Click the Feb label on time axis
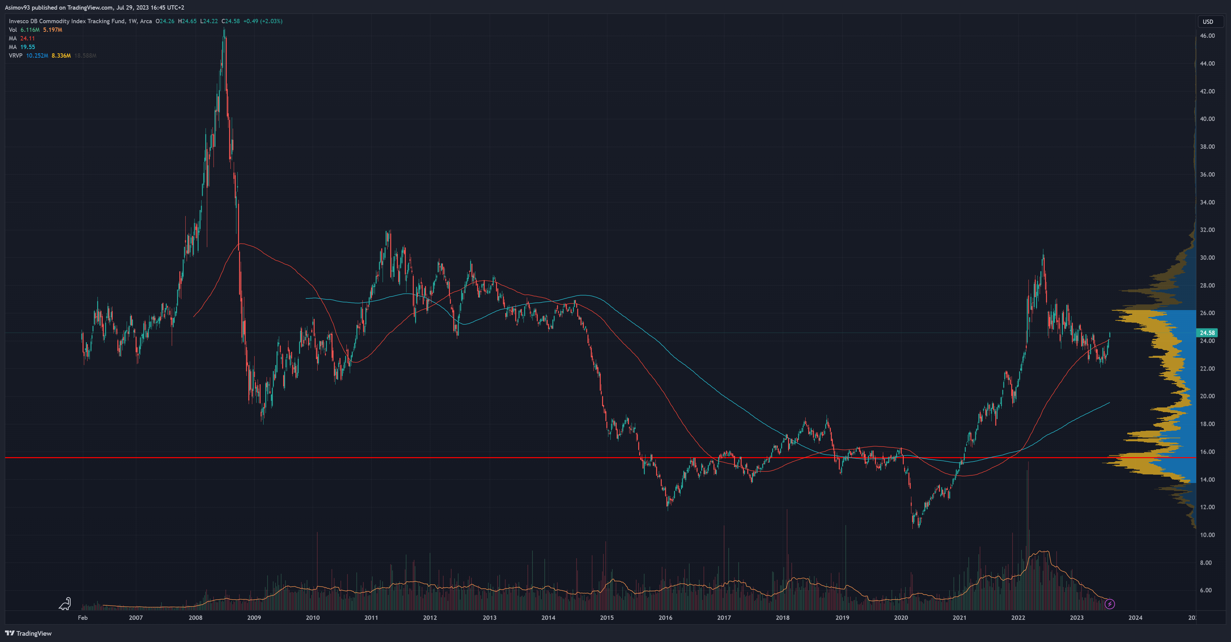 [x=83, y=618]
